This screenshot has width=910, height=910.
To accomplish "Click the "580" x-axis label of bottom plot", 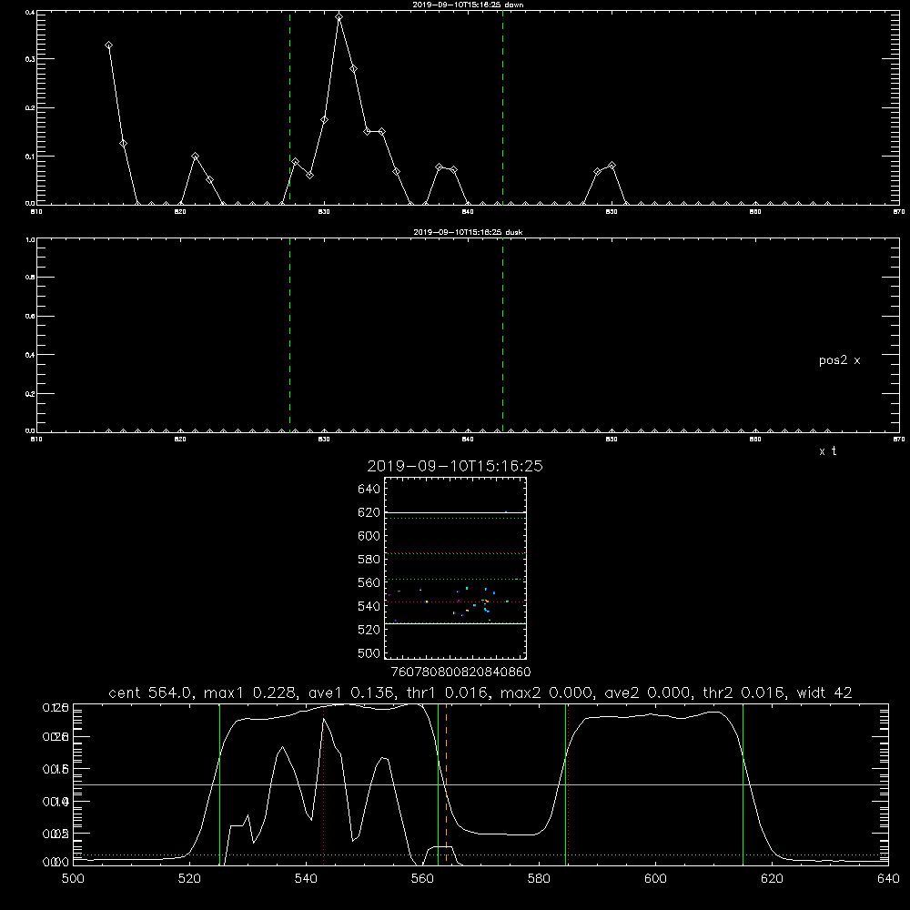I will pos(539,879).
